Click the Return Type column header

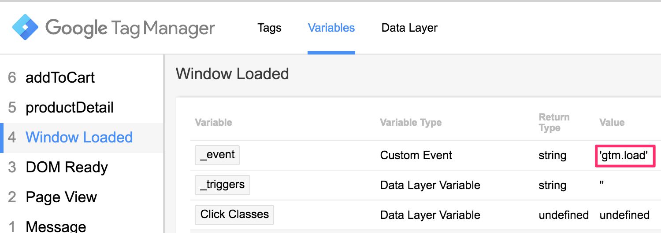coord(554,123)
